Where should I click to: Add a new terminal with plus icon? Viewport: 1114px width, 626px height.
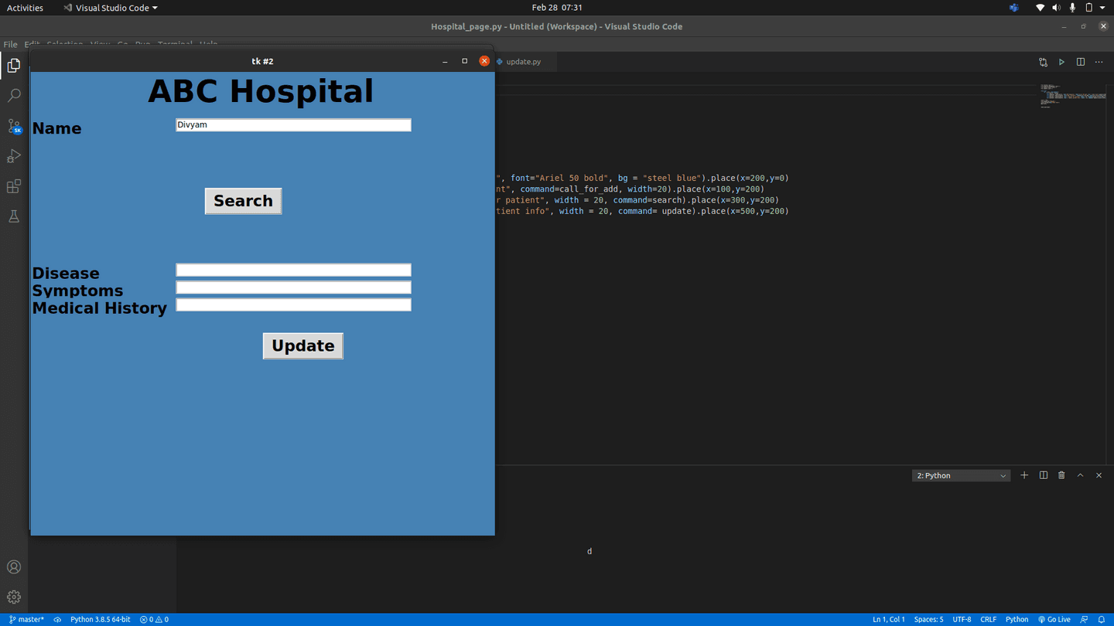pos(1024,475)
